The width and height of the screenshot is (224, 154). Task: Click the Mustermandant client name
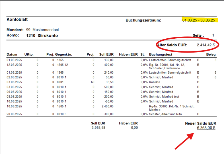pos(46,30)
